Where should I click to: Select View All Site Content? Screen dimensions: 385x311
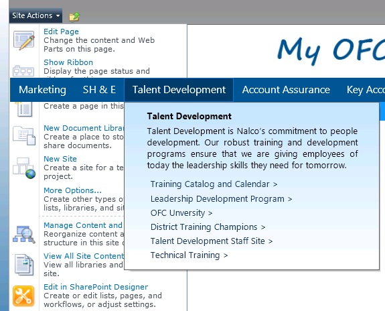click(x=84, y=256)
